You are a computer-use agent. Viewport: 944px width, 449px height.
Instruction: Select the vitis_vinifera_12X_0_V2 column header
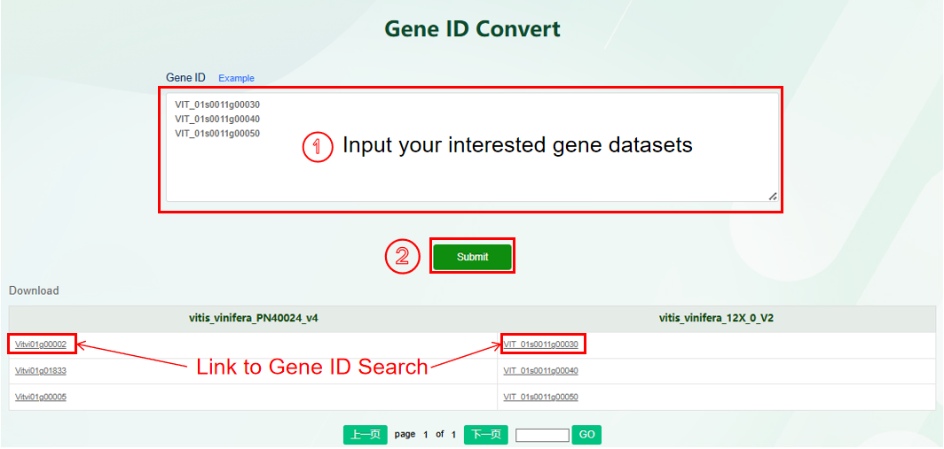click(716, 318)
